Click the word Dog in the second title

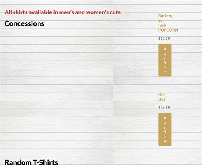162,99
